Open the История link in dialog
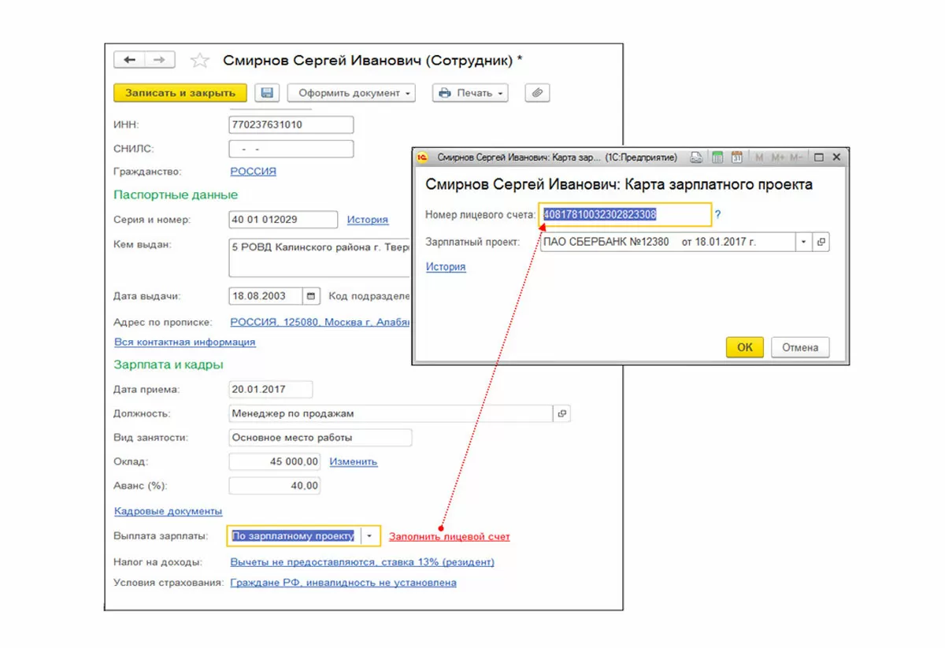This screenshot has width=945, height=648. (x=446, y=267)
